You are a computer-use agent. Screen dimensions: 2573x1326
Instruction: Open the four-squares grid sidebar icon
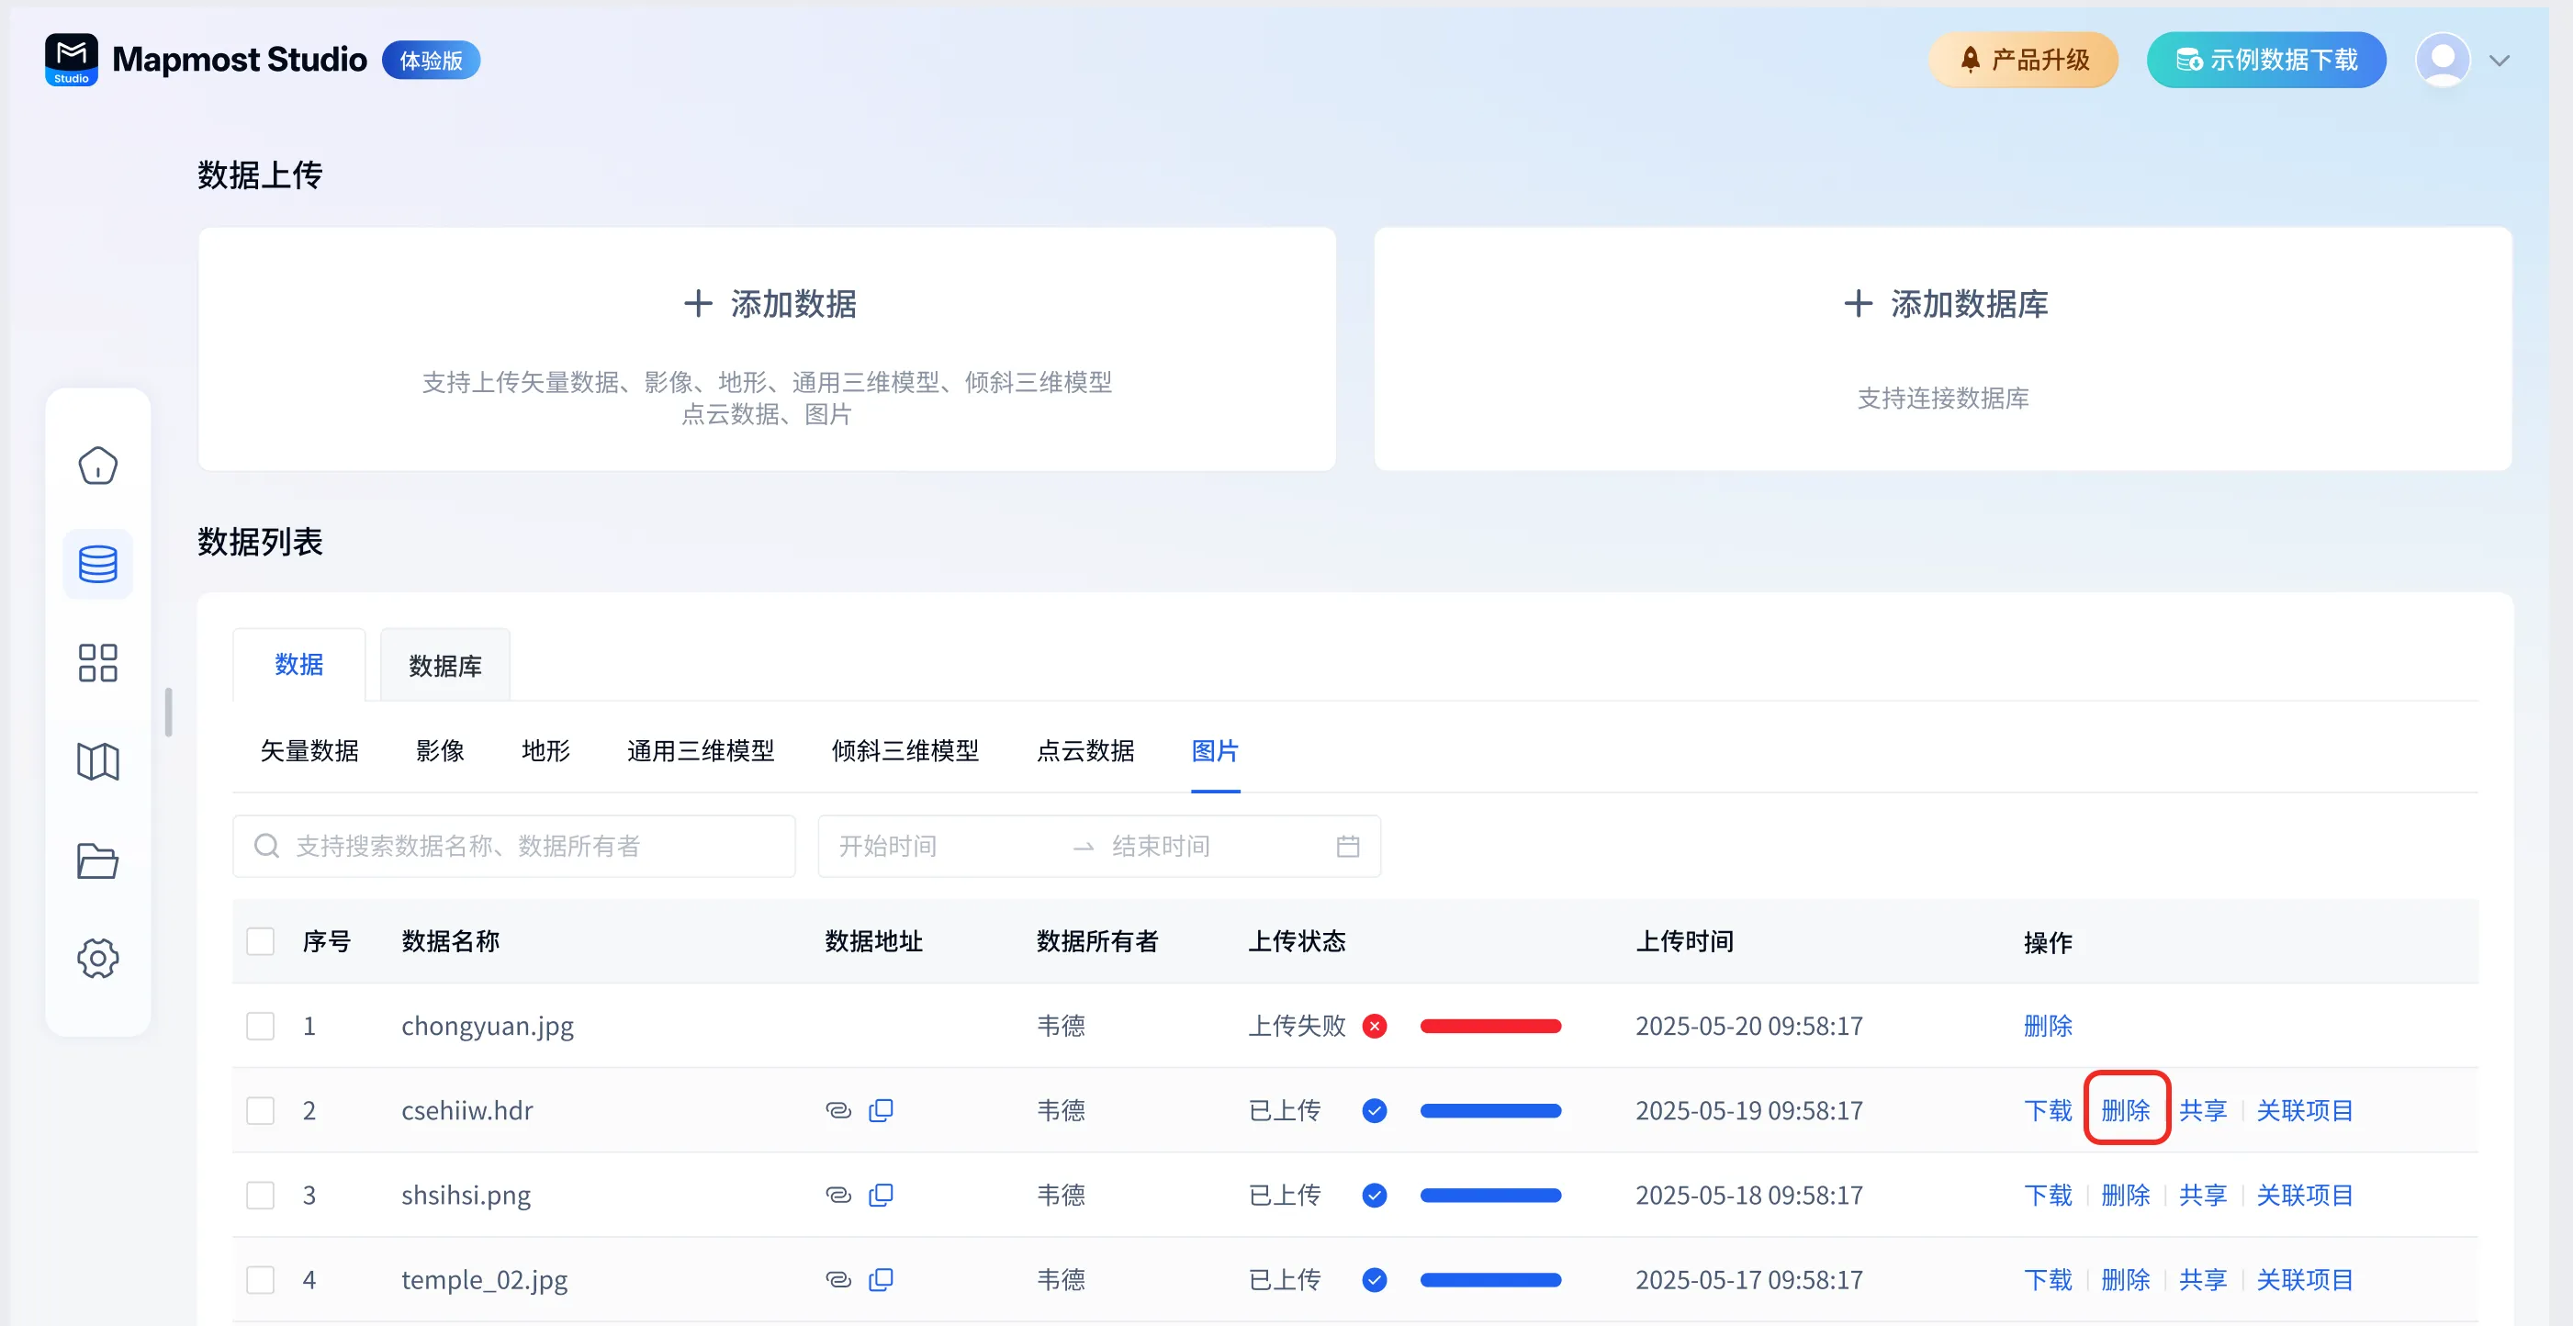click(98, 663)
